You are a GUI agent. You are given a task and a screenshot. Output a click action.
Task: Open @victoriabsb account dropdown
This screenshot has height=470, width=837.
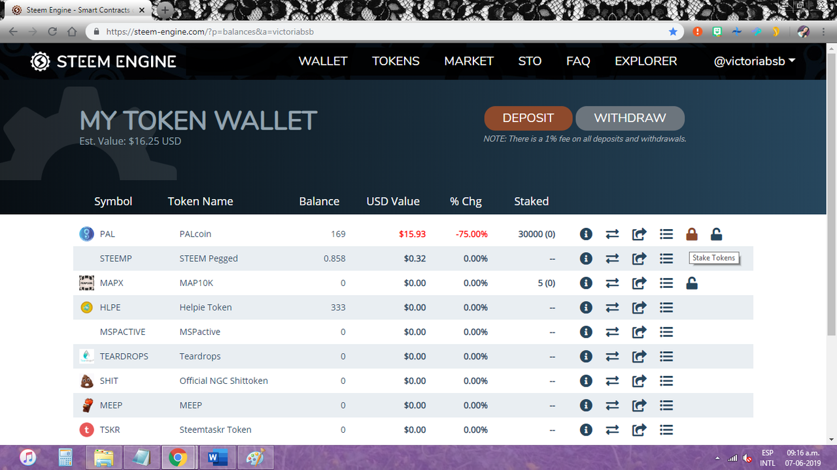click(x=755, y=61)
